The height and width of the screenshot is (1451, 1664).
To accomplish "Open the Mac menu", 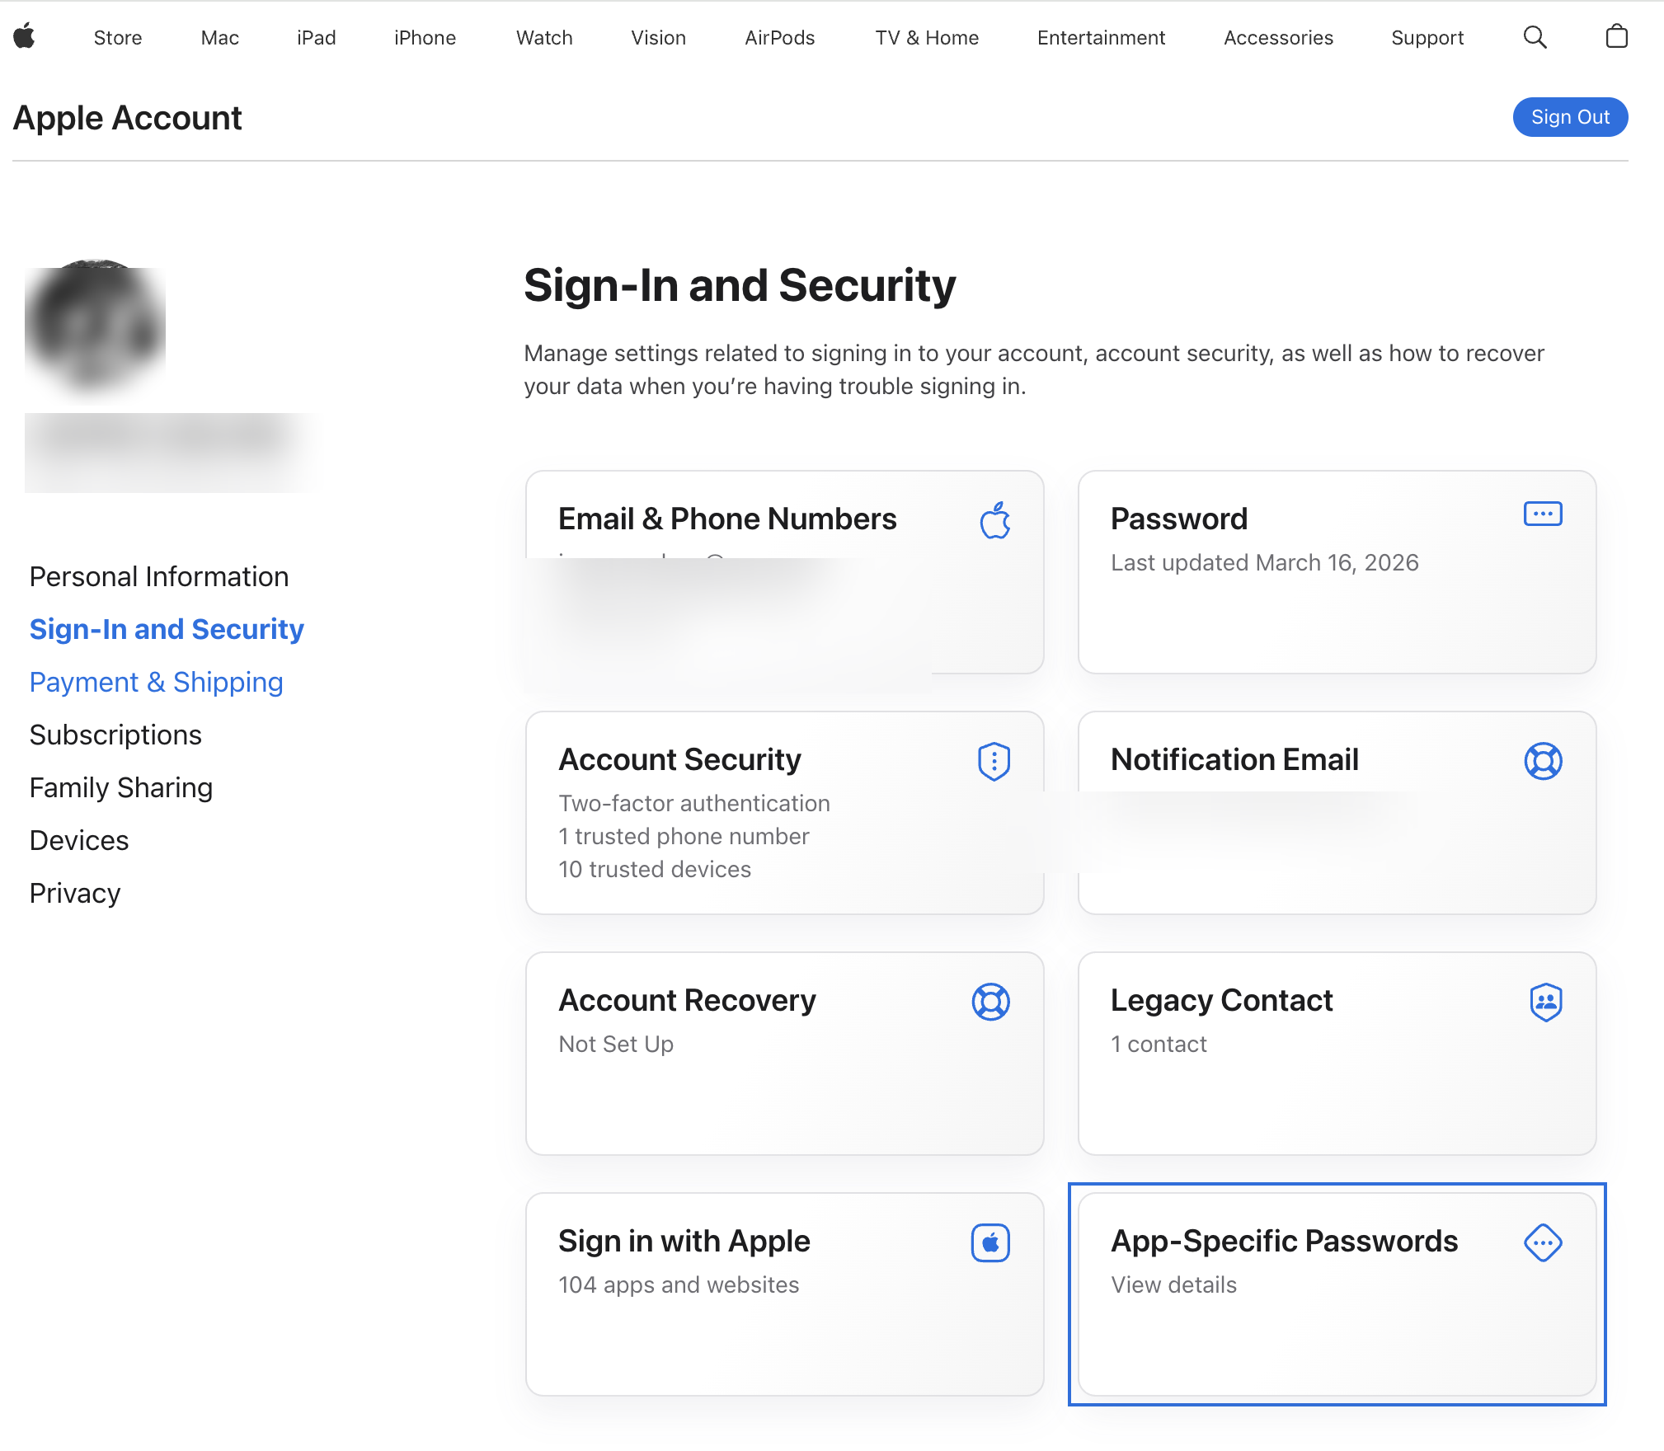I will coord(220,38).
